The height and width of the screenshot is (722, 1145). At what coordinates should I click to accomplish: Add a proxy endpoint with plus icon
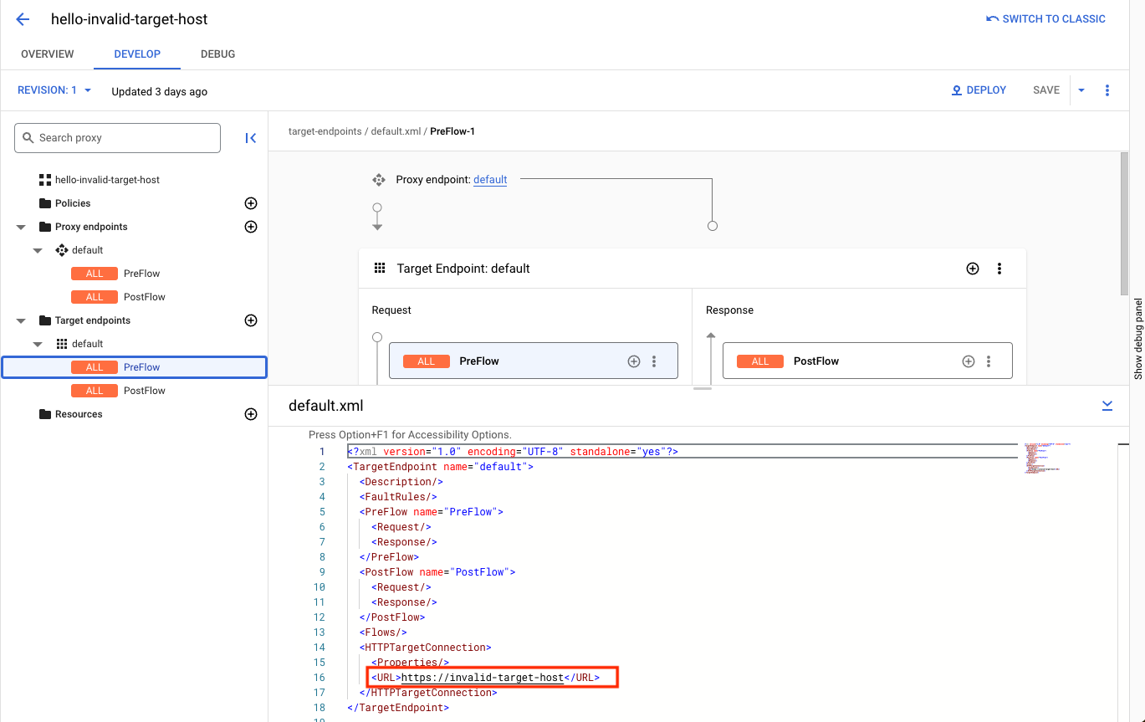(250, 227)
